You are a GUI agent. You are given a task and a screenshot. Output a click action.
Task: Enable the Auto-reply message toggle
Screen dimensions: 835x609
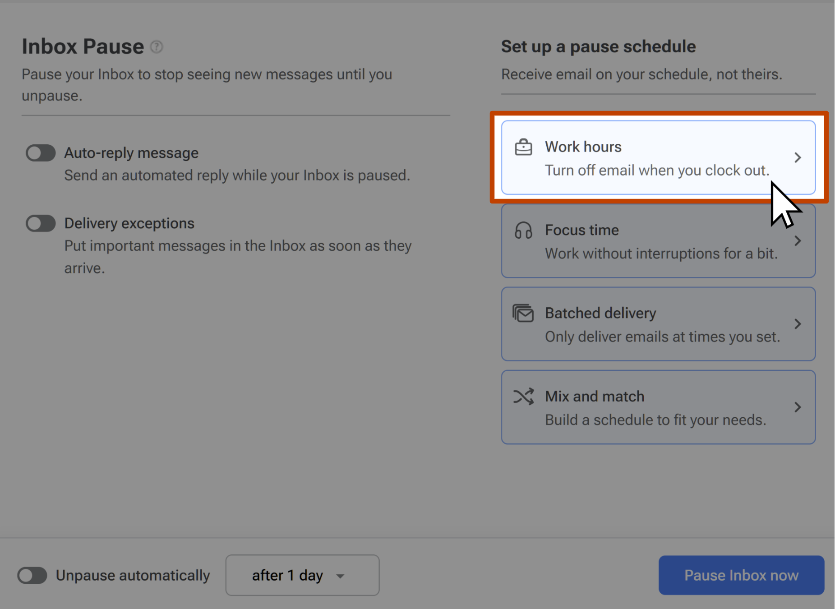coord(41,153)
